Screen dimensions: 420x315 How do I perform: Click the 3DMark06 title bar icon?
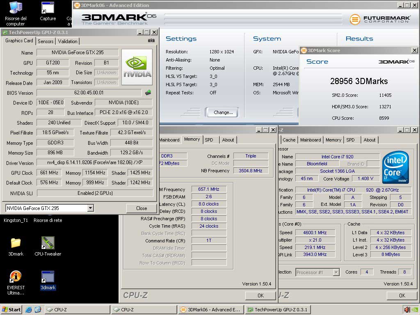[x=77, y=5]
